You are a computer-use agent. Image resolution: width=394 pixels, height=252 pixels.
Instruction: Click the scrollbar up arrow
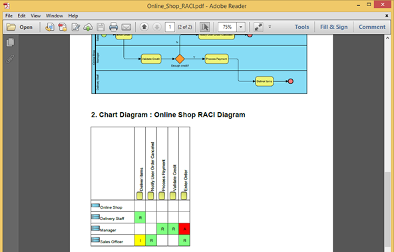(x=387, y=38)
